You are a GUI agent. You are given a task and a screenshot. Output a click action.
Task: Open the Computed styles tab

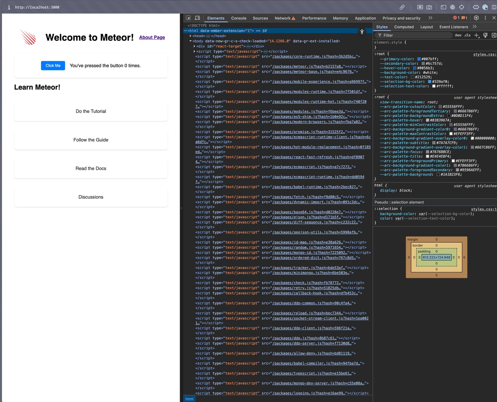tap(404, 27)
